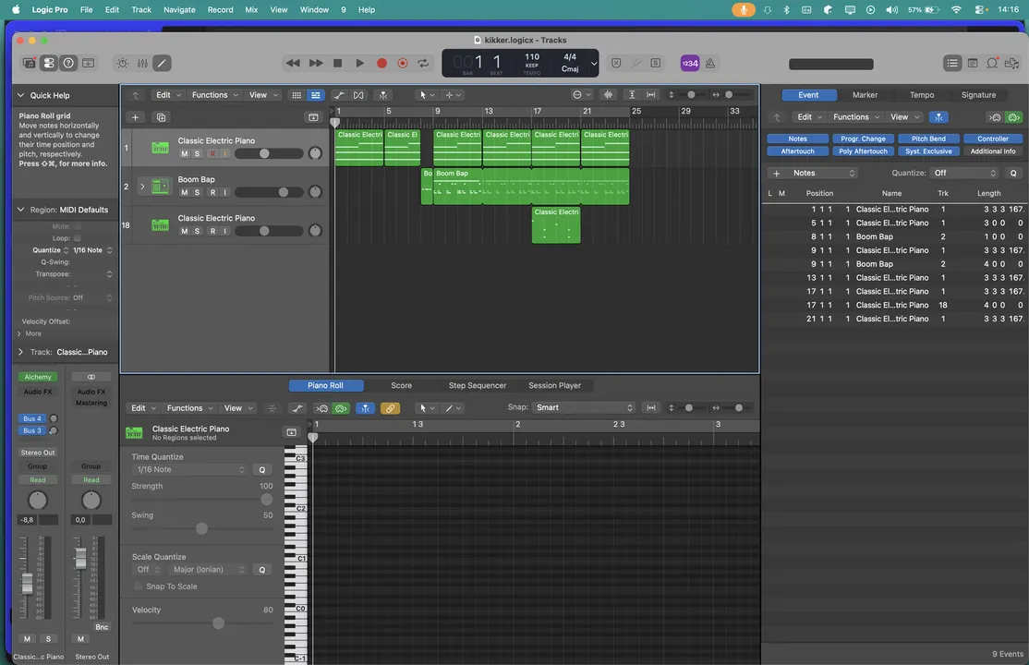Open the Library button in control bar

click(29, 63)
